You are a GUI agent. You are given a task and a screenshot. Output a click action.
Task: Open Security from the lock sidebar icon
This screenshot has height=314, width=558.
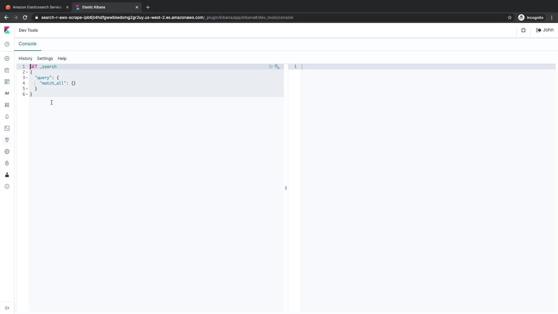7,163
